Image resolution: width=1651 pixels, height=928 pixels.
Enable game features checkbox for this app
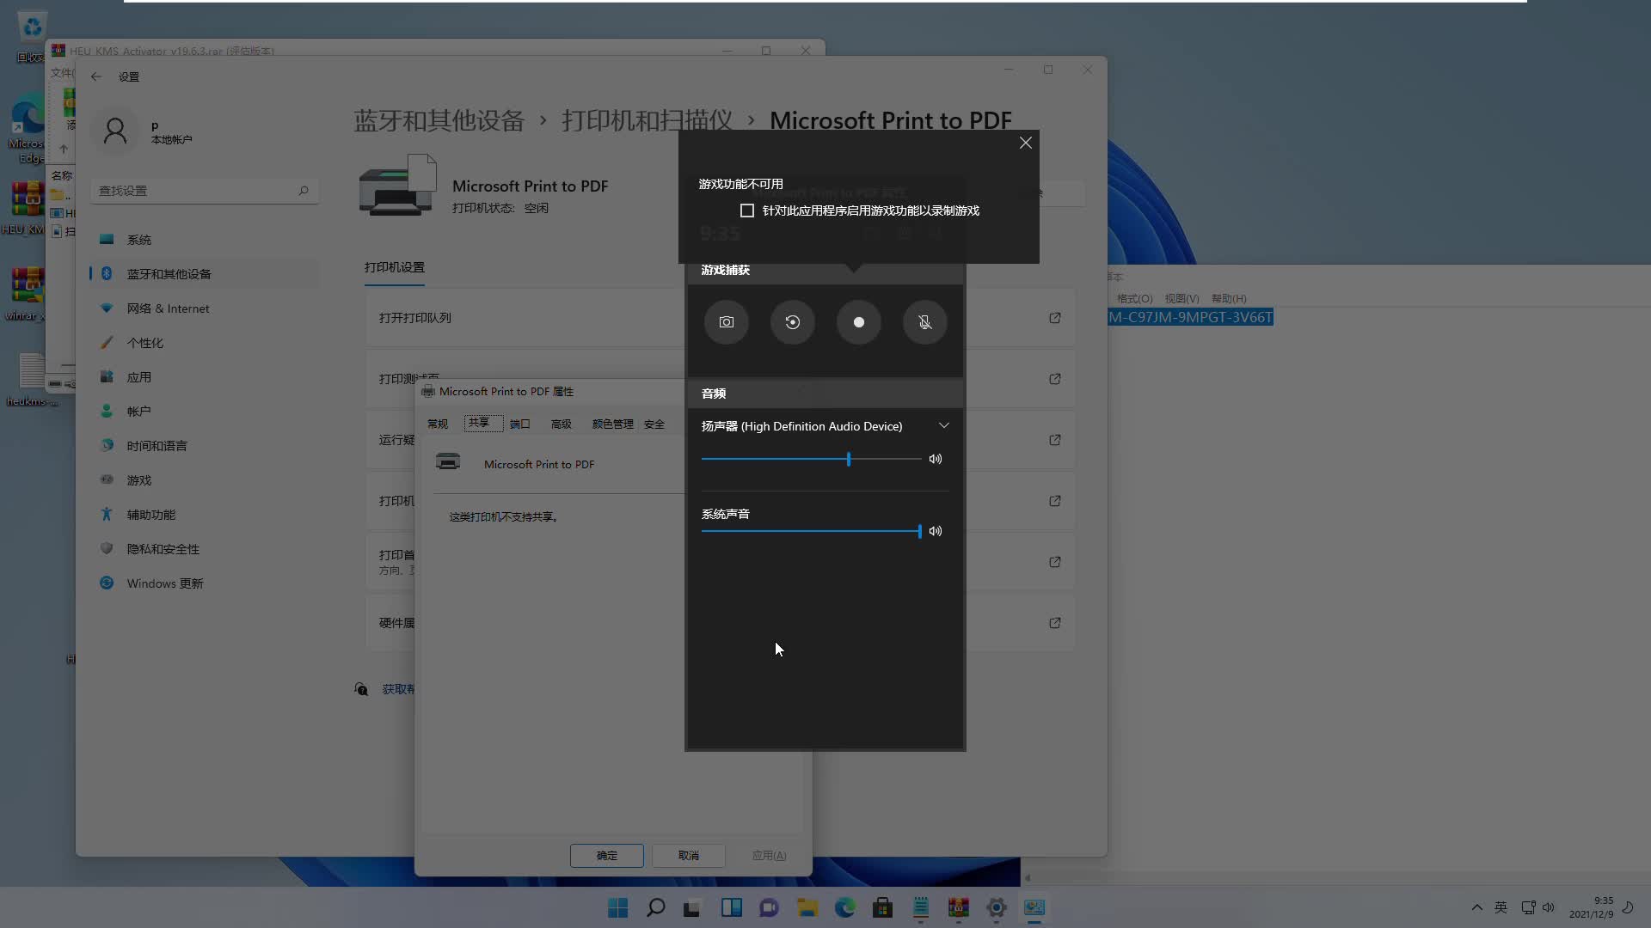pos(747,211)
